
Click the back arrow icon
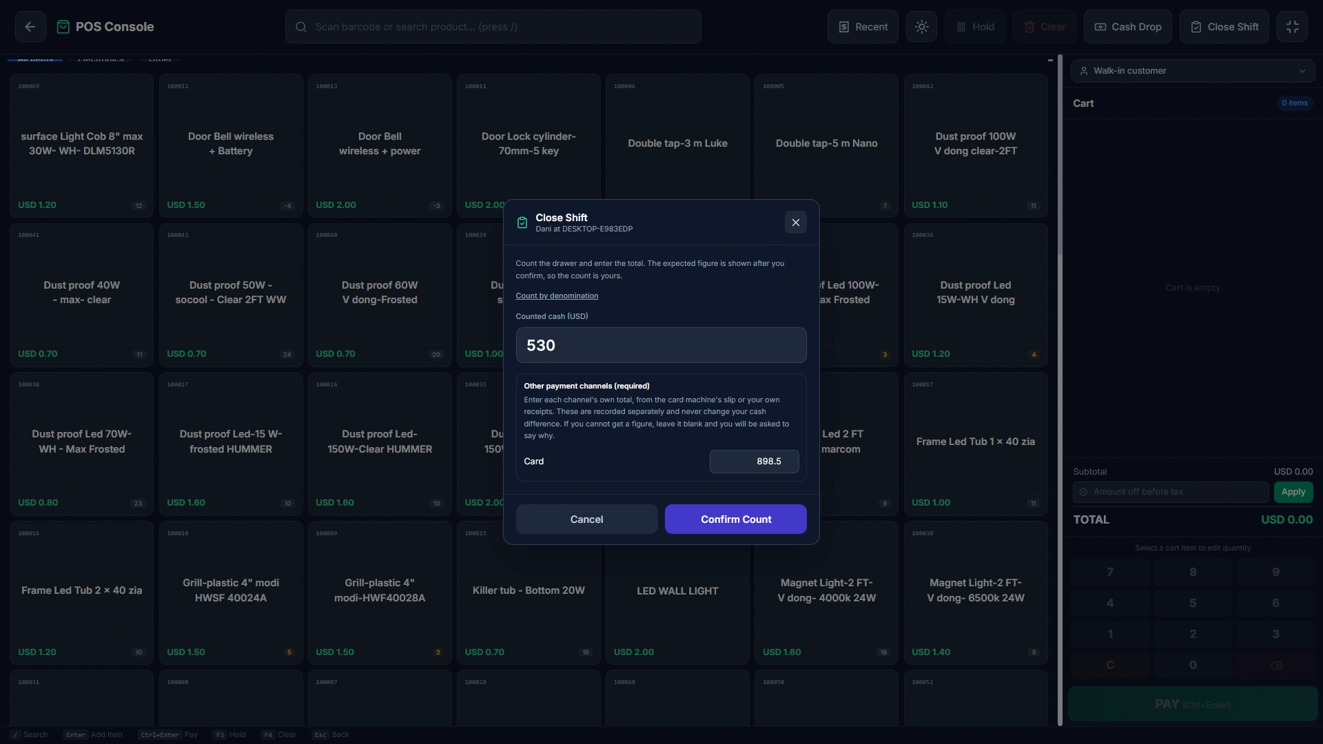30,27
